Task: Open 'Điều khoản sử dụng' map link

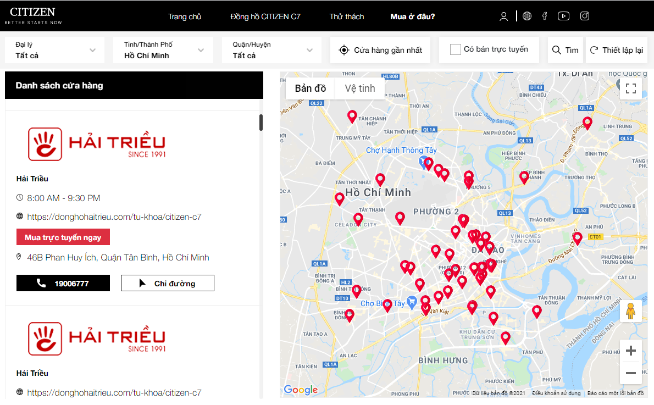Action: pos(556,393)
